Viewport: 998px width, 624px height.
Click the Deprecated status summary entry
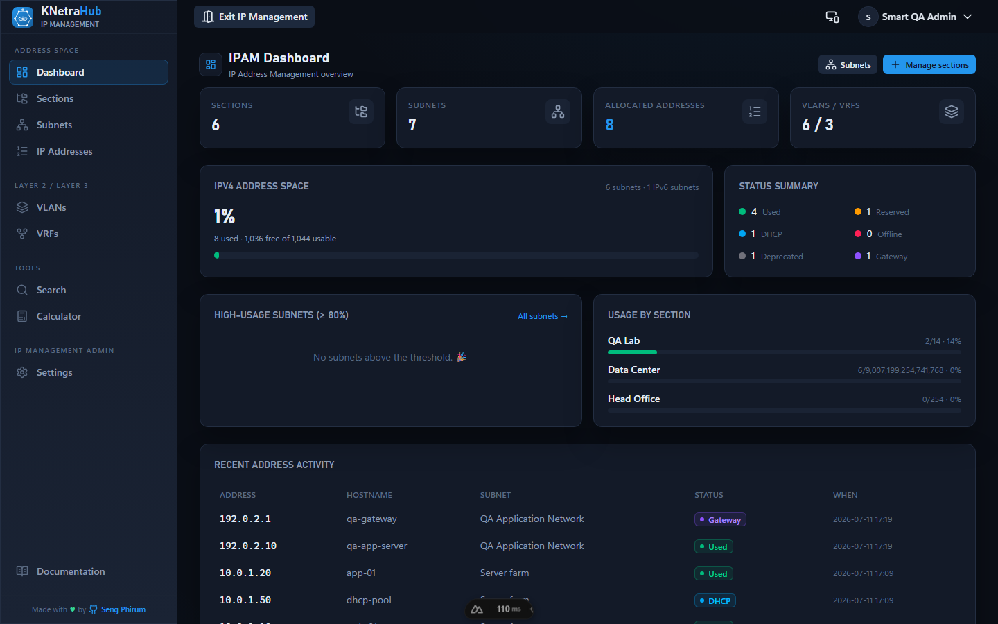point(771,256)
